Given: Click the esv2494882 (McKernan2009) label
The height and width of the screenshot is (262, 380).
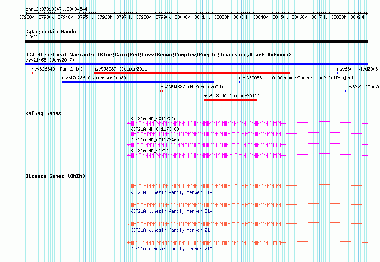Looking at the screenshot, I should (x=191, y=87).
